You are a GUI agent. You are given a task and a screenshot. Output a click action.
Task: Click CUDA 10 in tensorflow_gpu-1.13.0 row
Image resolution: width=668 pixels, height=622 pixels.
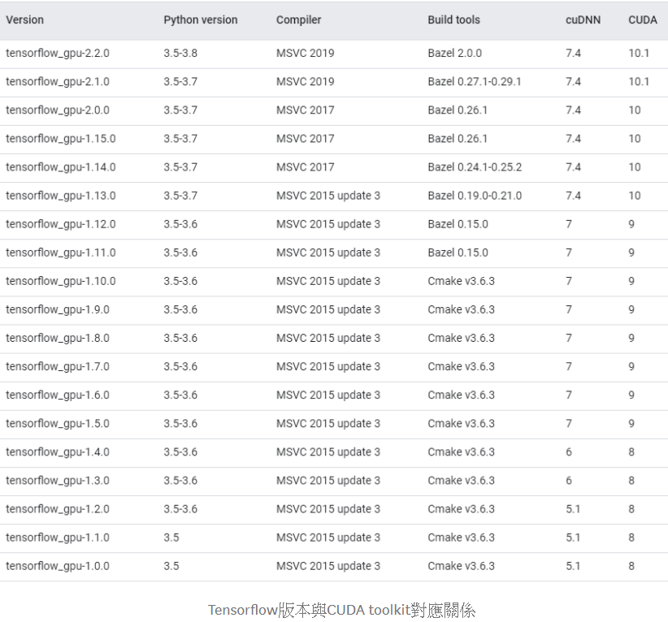pos(635,196)
